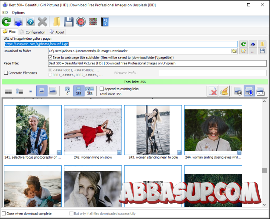Switch to the About tab
Image resolution: width=270 pixels, height=219 pixels.
coord(57,32)
